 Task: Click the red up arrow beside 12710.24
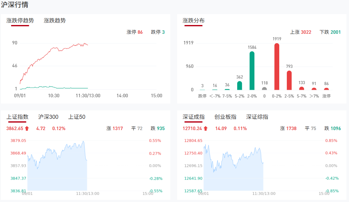click(206, 128)
